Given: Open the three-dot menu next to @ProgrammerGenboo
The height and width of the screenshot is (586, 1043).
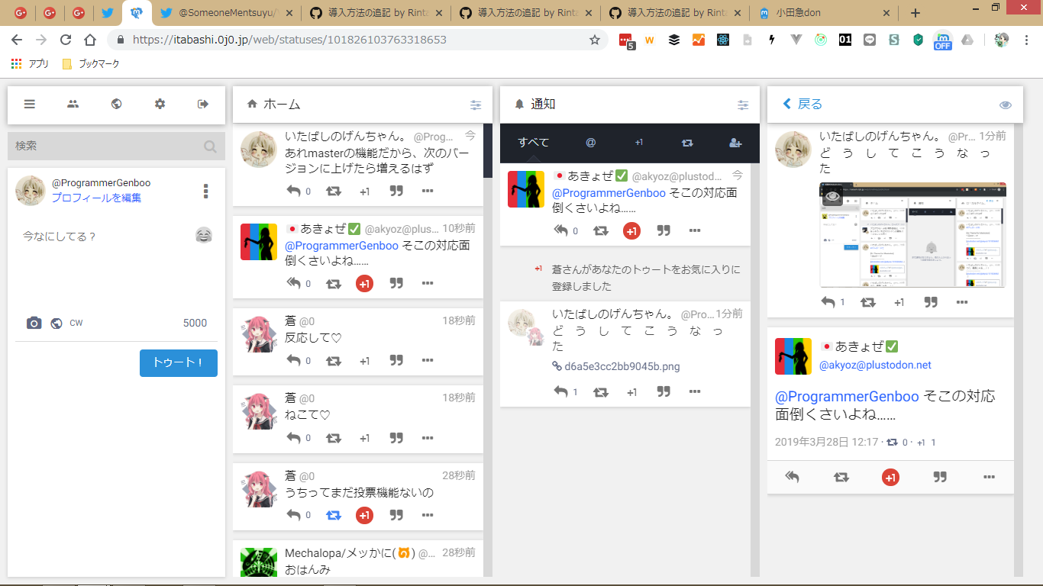Looking at the screenshot, I should click(x=205, y=191).
